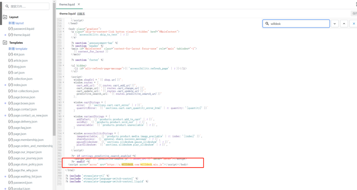Screen dimensions: 357x190
Task: Fold the script block at line 234
Action: tap(63, 77)
